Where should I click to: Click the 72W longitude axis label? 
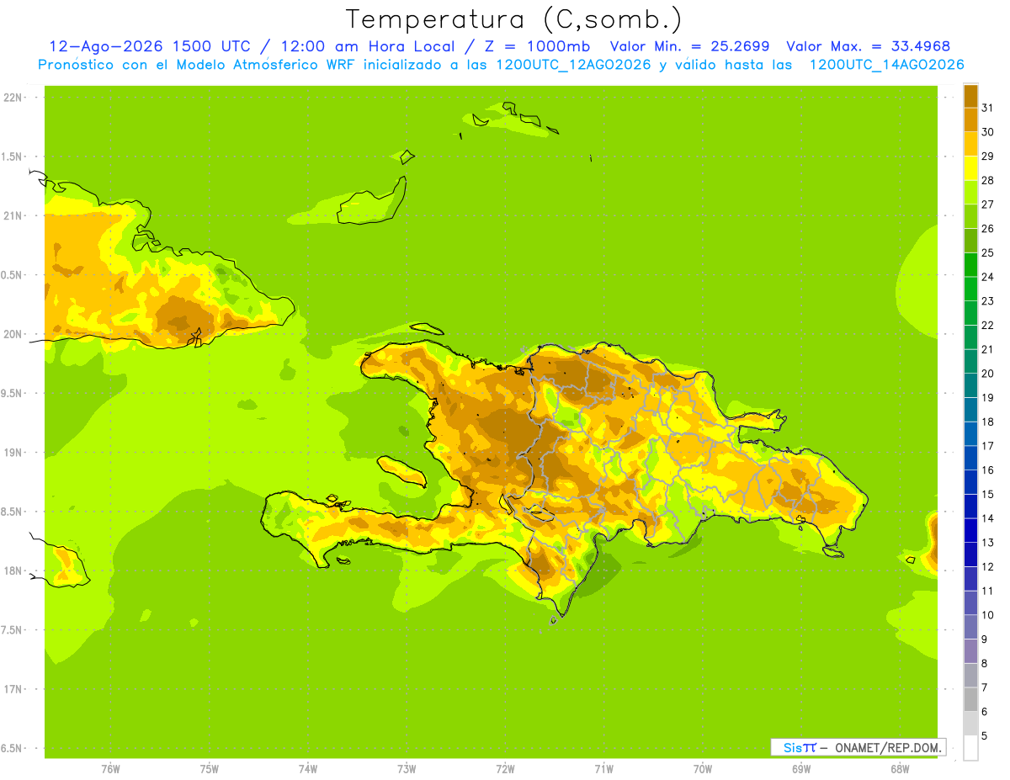505,769
